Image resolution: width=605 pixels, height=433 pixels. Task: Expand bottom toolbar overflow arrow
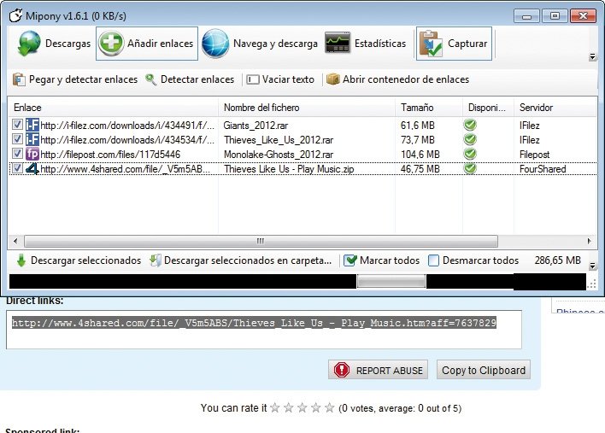(592, 266)
